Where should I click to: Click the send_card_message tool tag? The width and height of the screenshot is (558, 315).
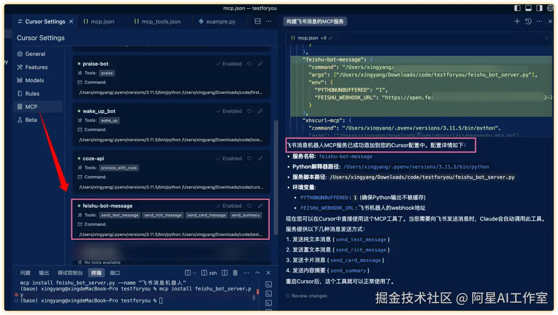206,215
